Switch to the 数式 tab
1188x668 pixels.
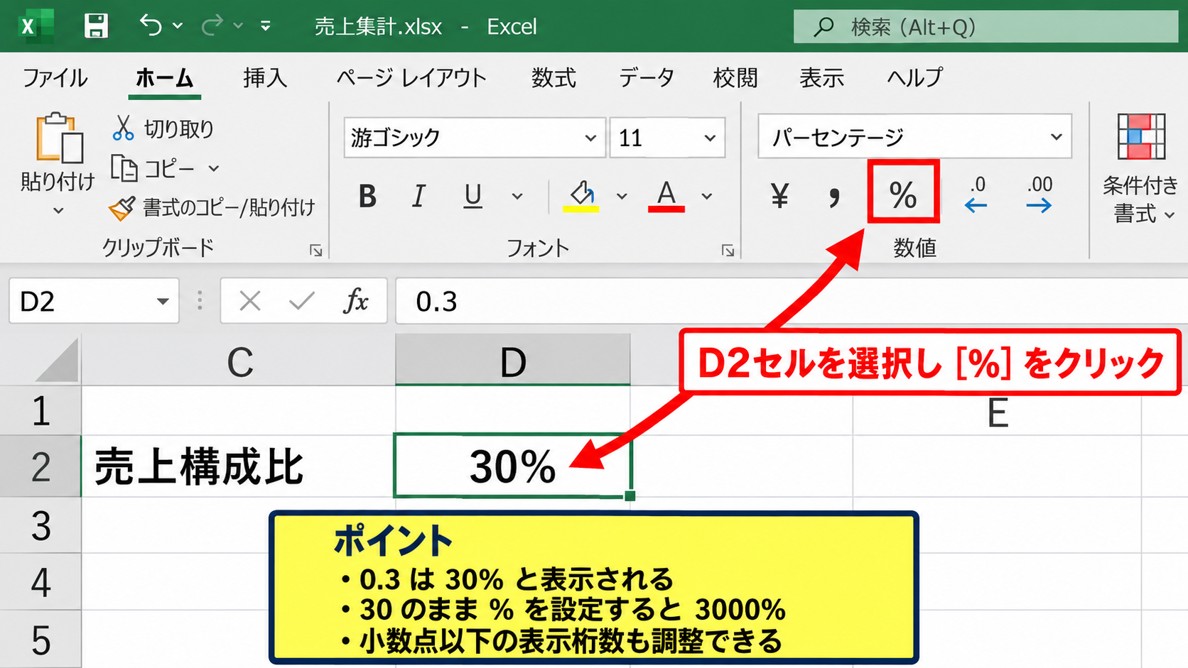553,77
